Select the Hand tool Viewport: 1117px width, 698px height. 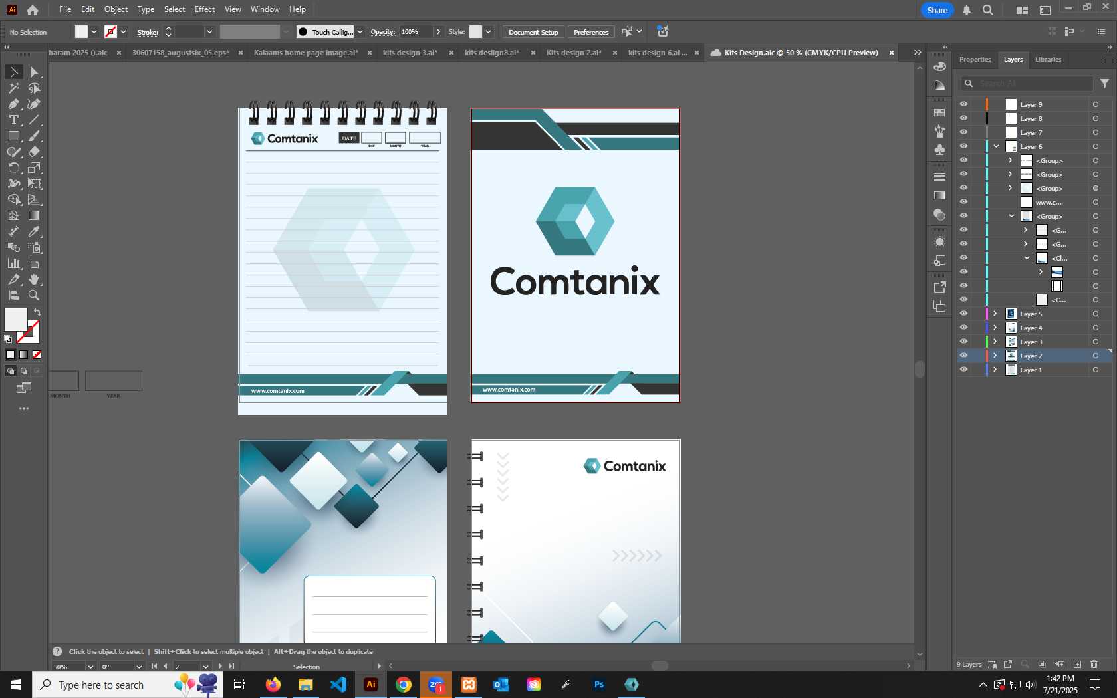point(35,279)
